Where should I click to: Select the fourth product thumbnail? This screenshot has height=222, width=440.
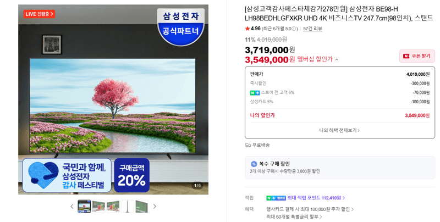(127, 206)
